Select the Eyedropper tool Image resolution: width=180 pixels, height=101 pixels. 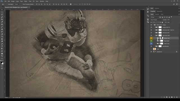[2, 22]
